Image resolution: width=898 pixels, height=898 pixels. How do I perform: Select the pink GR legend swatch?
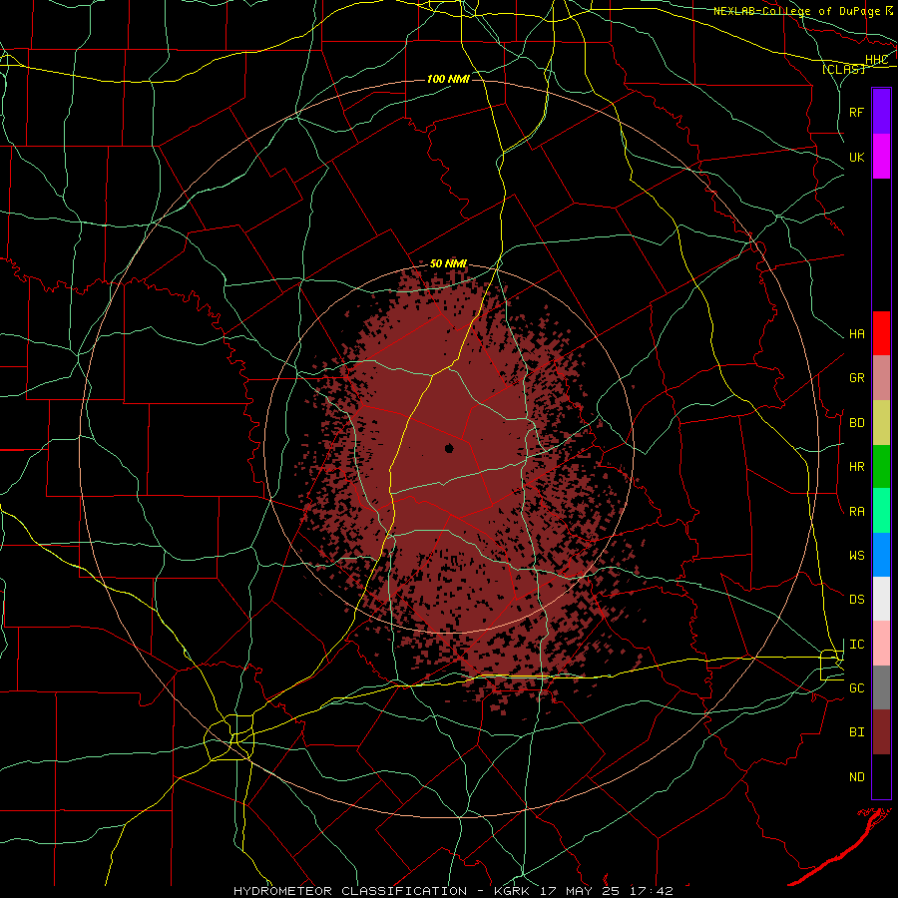pos(881,378)
